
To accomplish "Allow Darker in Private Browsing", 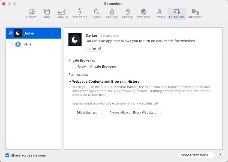I will 74,66.
